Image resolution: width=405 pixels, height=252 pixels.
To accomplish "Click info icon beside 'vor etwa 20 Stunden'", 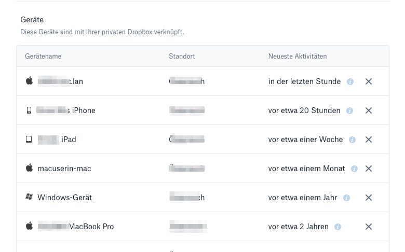I will pyautogui.click(x=349, y=110).
